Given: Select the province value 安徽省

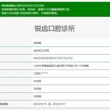Looking at the screenshot, I should (37, 43).
